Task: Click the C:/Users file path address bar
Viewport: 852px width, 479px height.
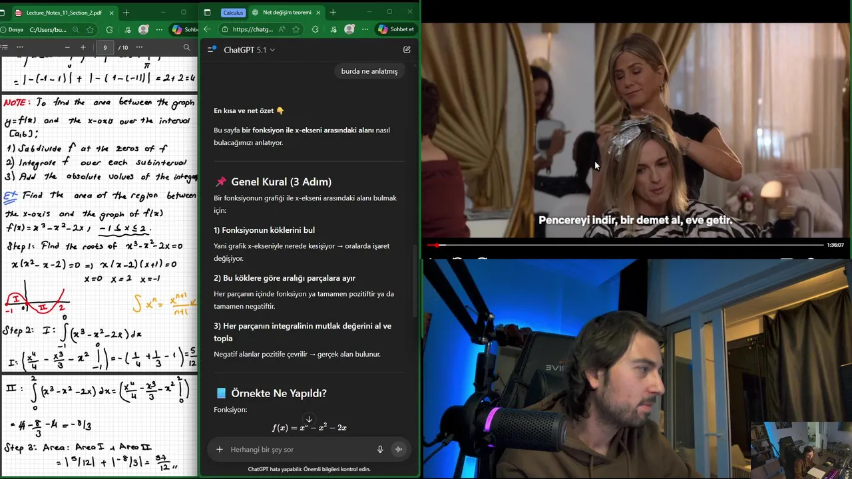Action: click(x=48, y=29)
